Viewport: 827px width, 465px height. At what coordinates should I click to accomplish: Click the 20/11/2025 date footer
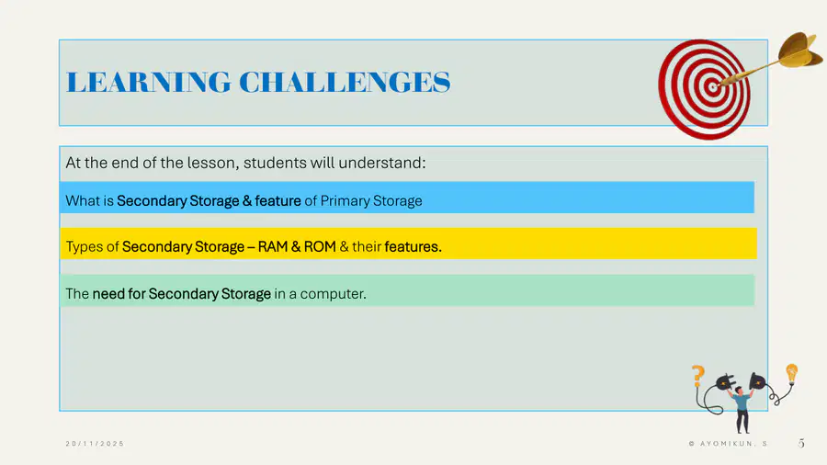[95, 444]
